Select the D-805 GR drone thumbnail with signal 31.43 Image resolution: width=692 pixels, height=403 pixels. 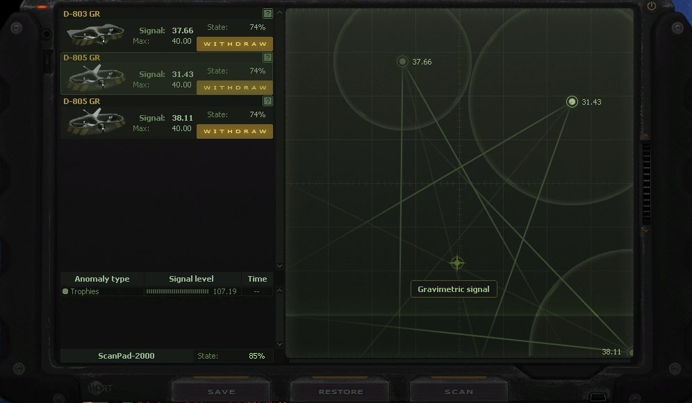pyautogui.click(x=95, y=78)
